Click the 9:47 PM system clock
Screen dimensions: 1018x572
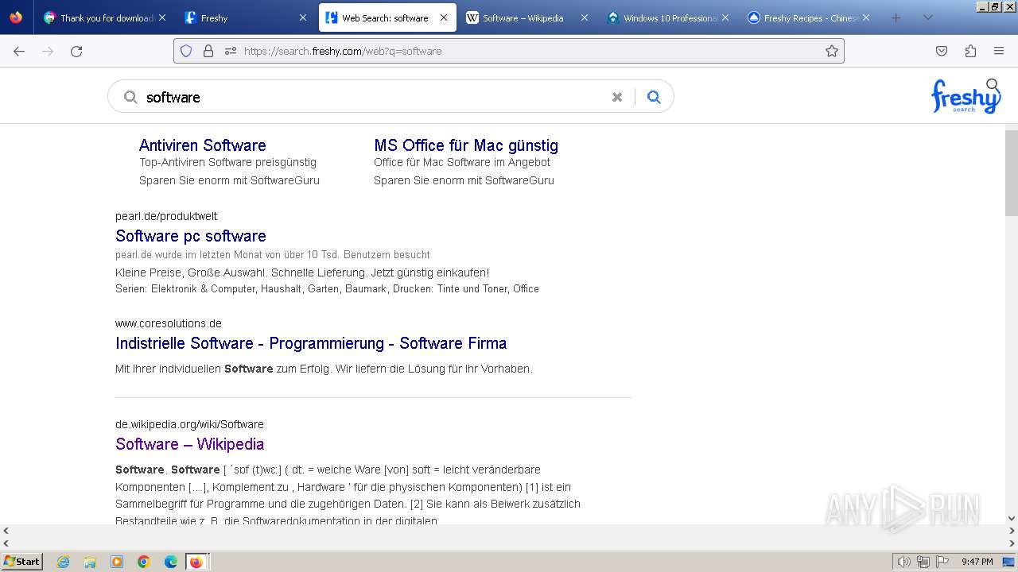click(977, 562)
